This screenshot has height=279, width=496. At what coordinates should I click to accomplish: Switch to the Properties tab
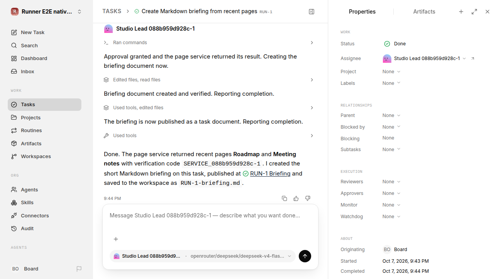[362, 12]
